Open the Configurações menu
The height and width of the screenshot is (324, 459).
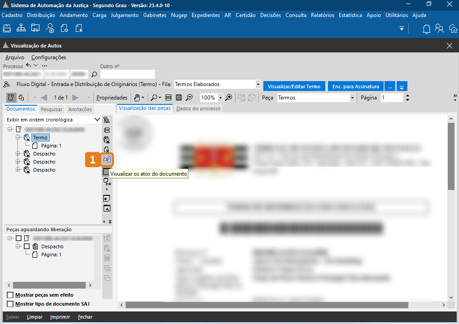point(48,57)
